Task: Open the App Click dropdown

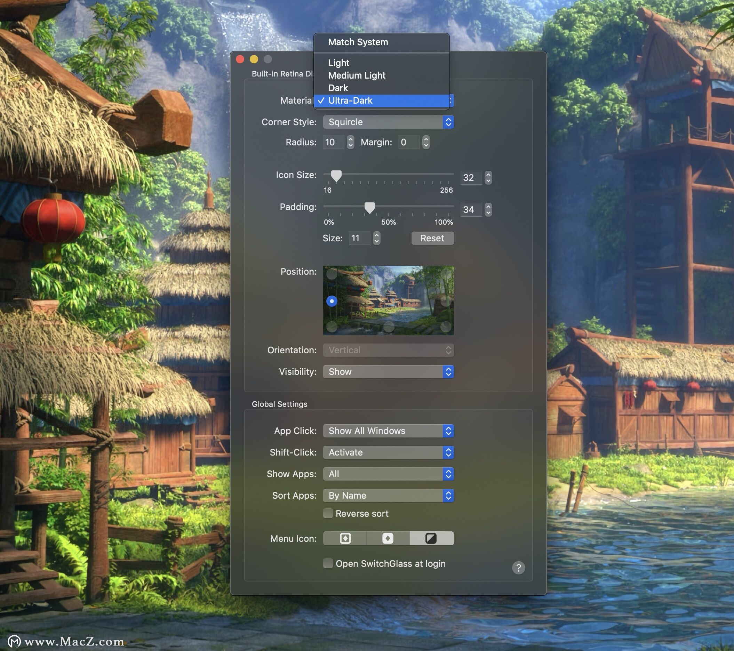Action: click(x=388, y=431)
